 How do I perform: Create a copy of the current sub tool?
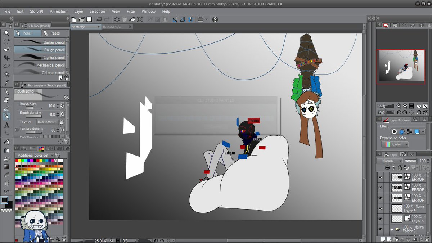[61, 78]
